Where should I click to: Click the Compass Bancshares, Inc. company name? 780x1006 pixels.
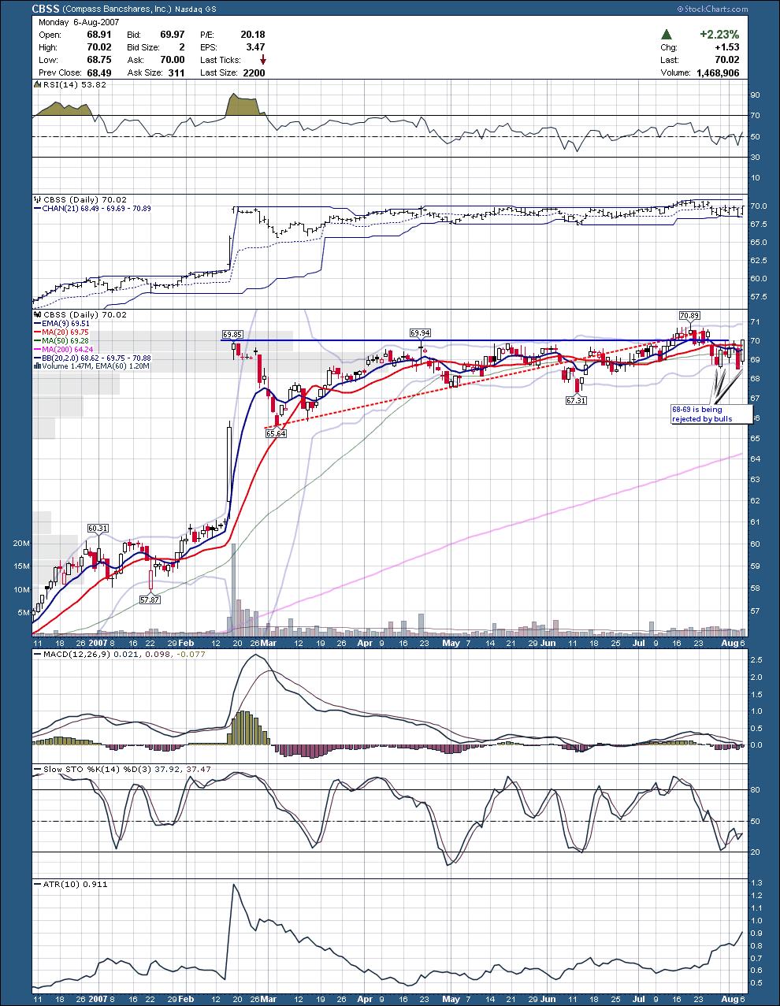pyautogui.click(x=117, y=9)
